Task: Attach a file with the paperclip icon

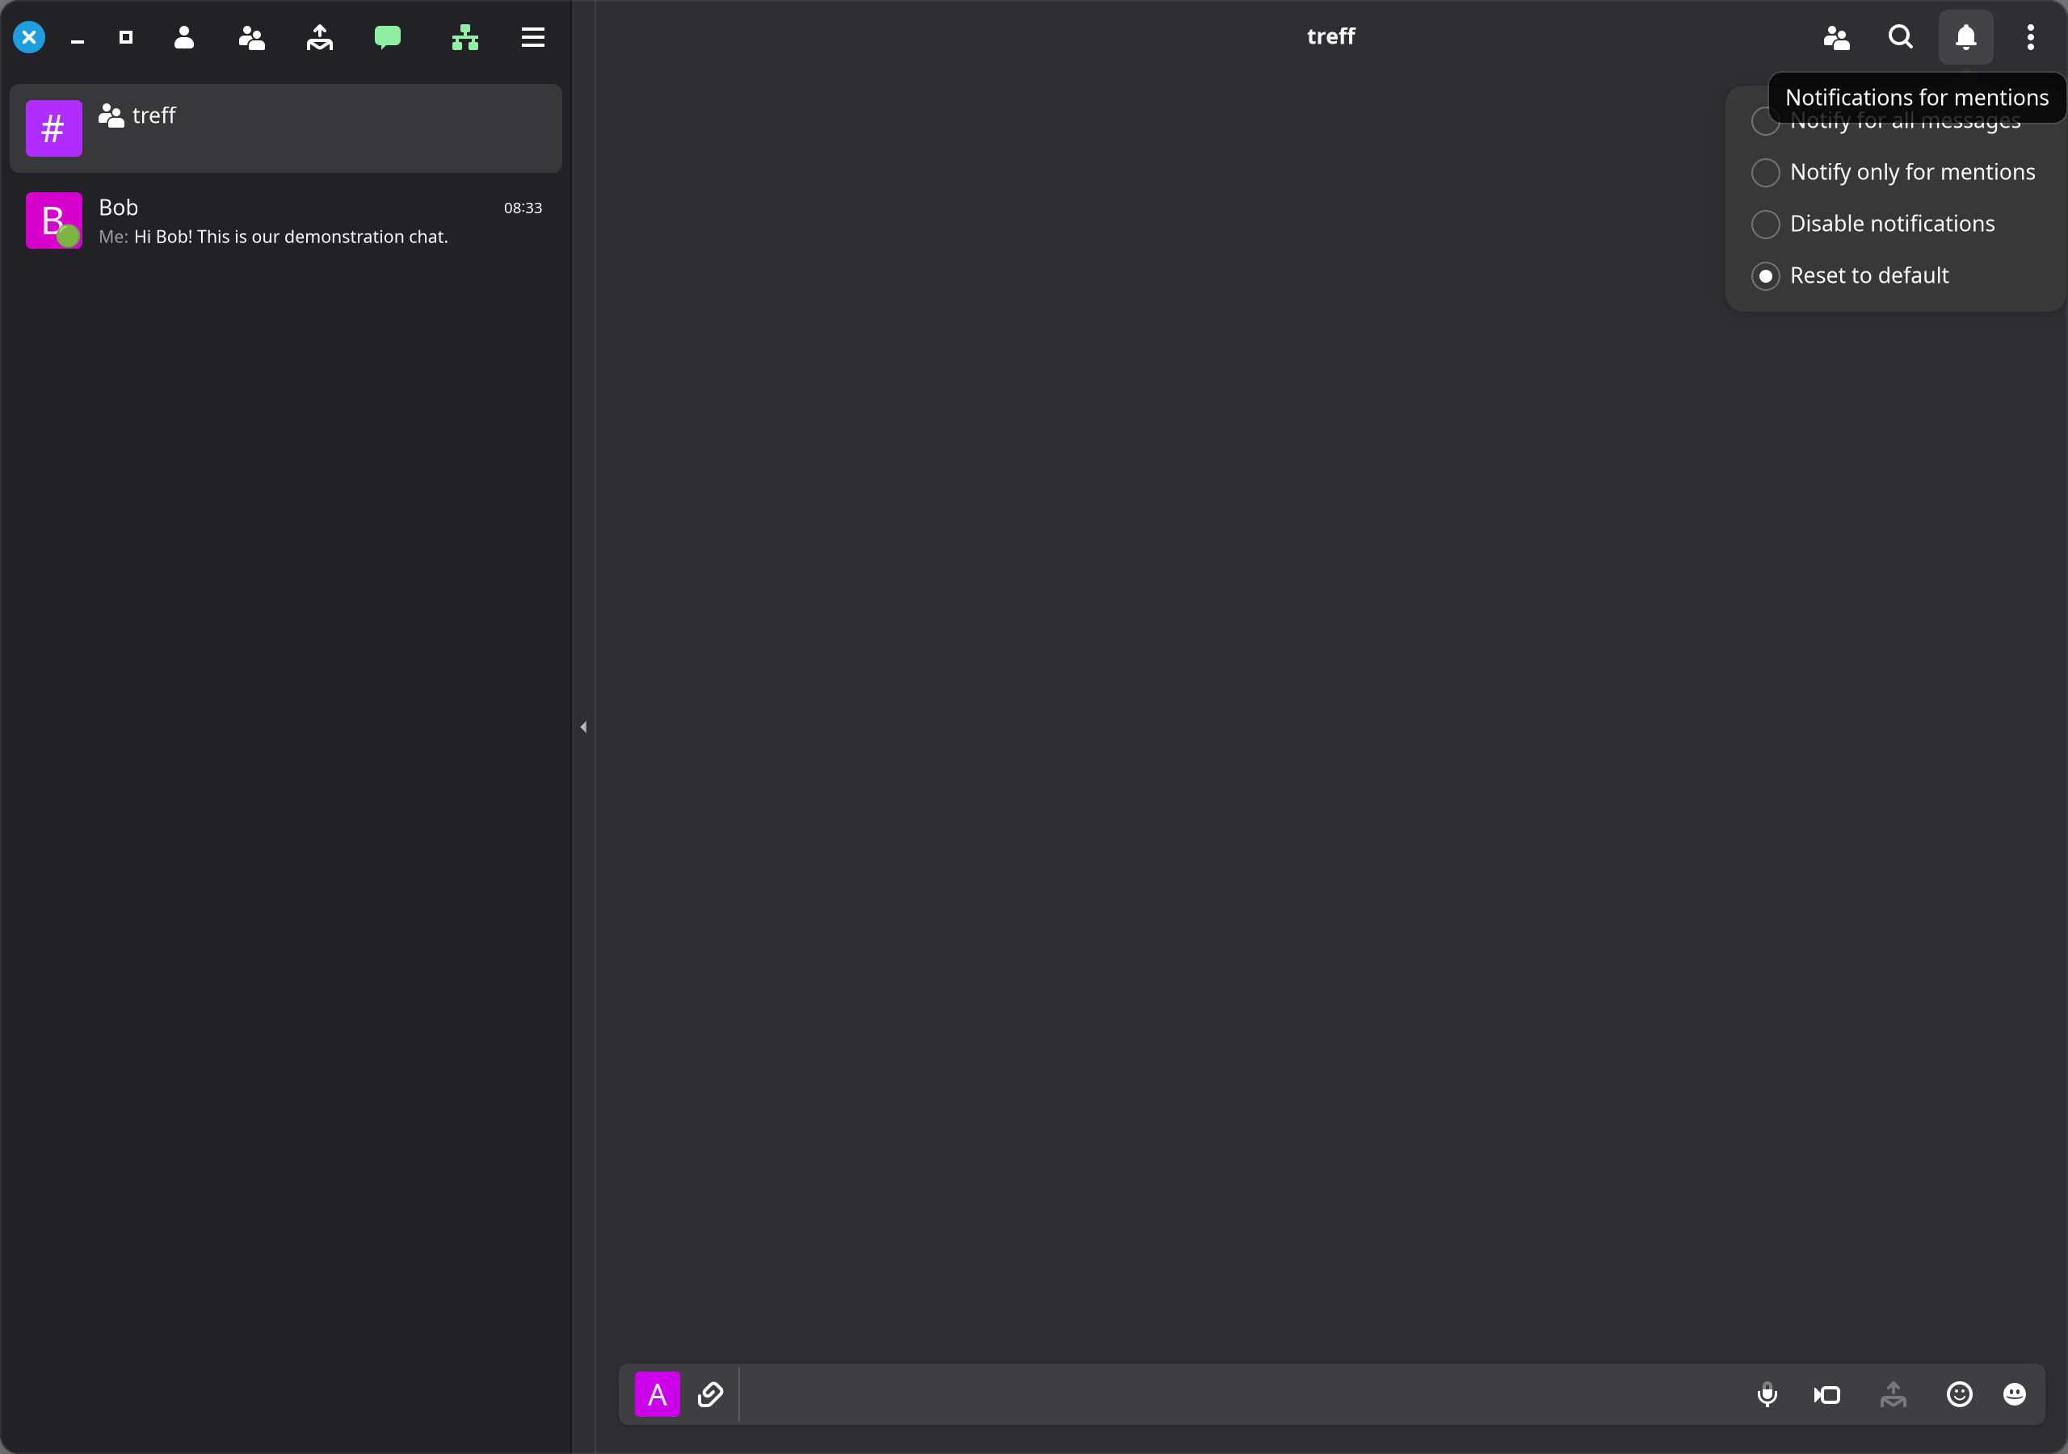Action: point(711,1394)
